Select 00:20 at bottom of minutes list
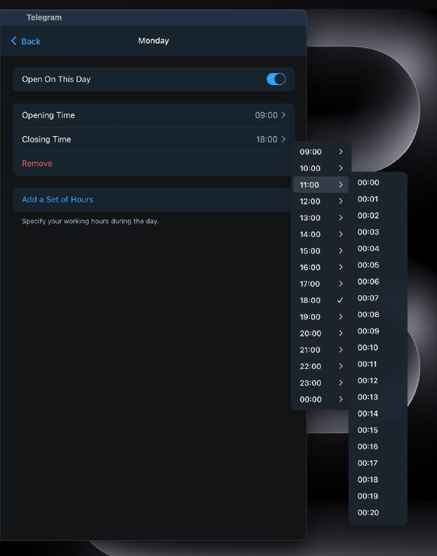 (378, 512)
